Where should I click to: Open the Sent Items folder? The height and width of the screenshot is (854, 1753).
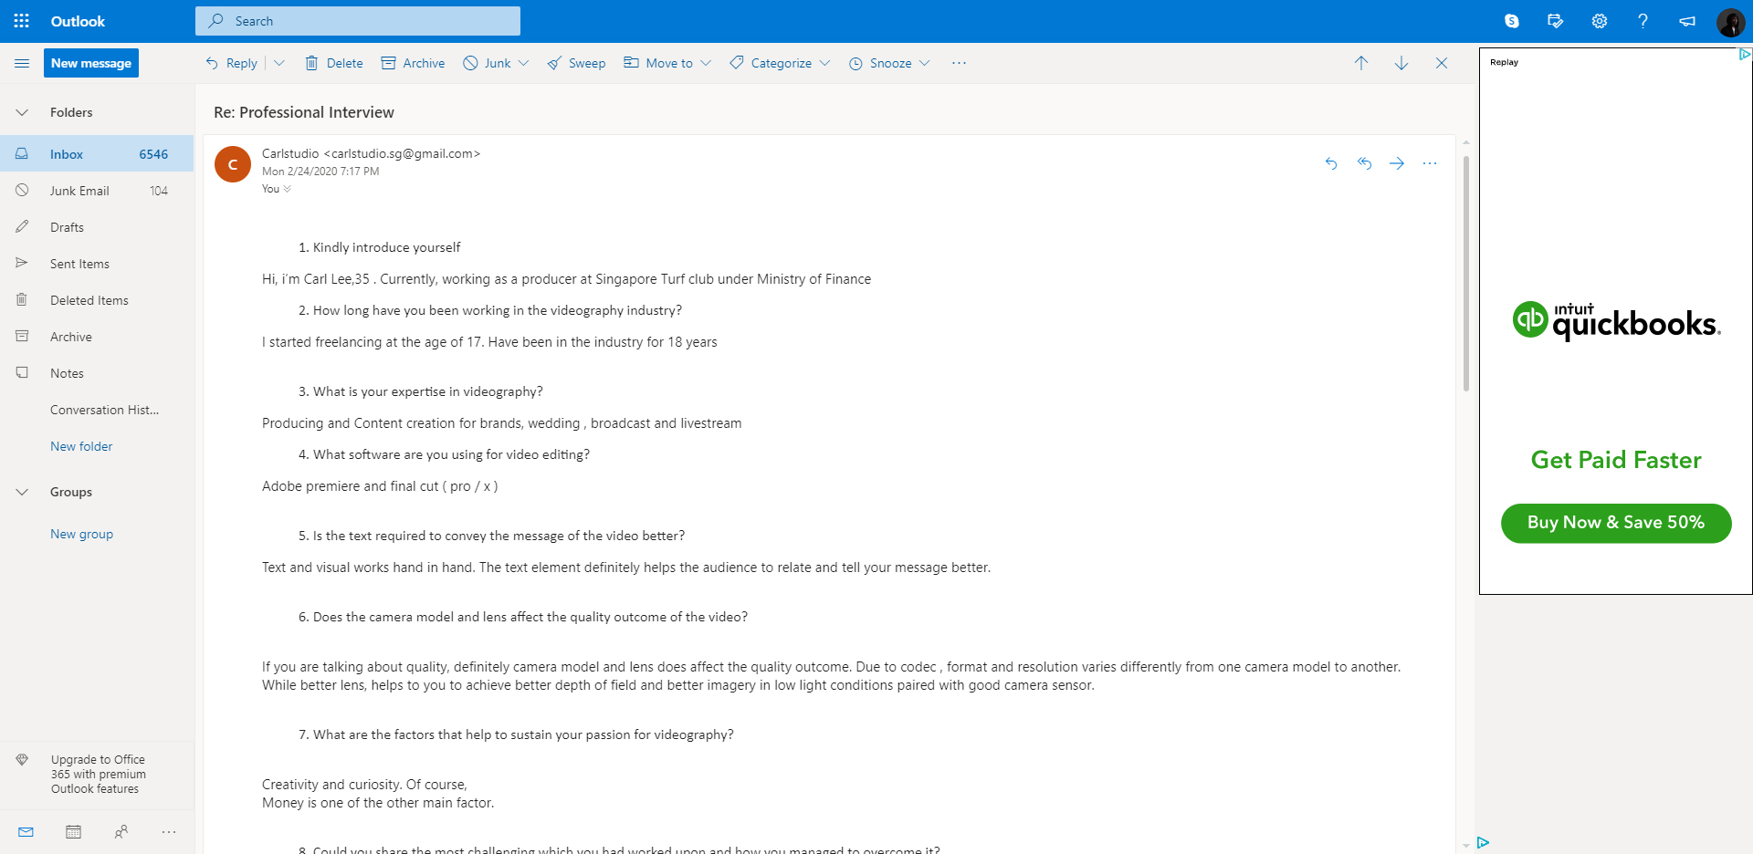pos(79,264)
